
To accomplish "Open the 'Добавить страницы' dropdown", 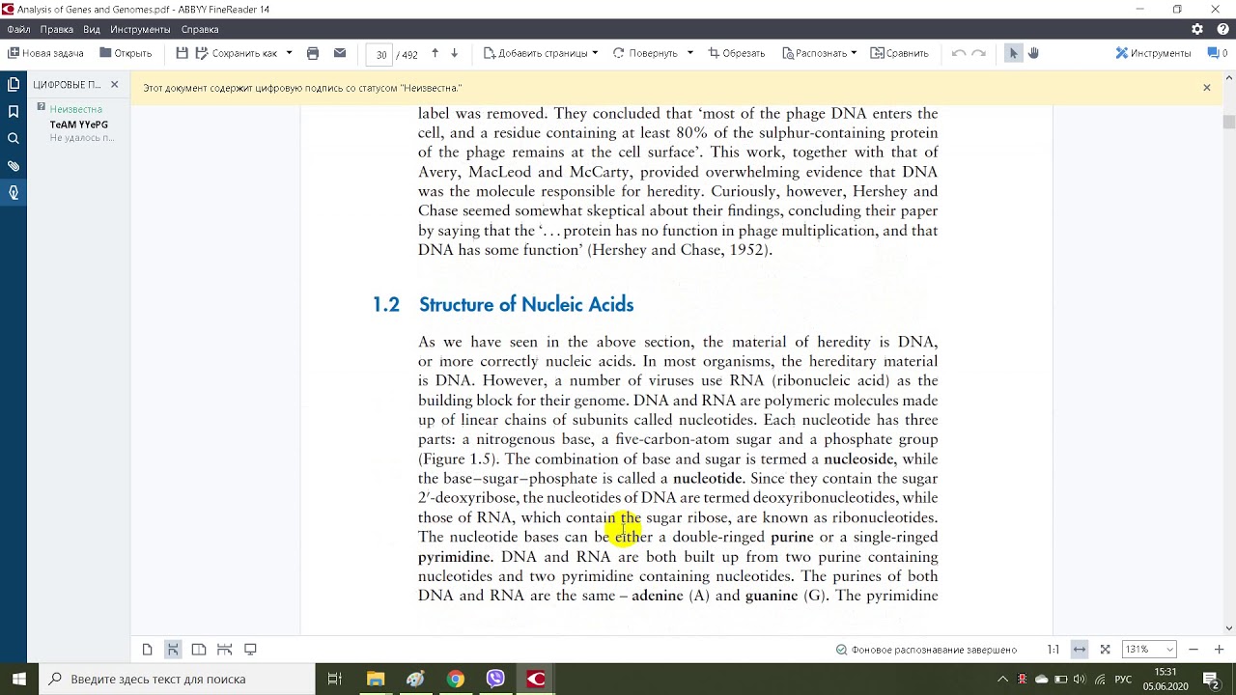I will point(541,53).
